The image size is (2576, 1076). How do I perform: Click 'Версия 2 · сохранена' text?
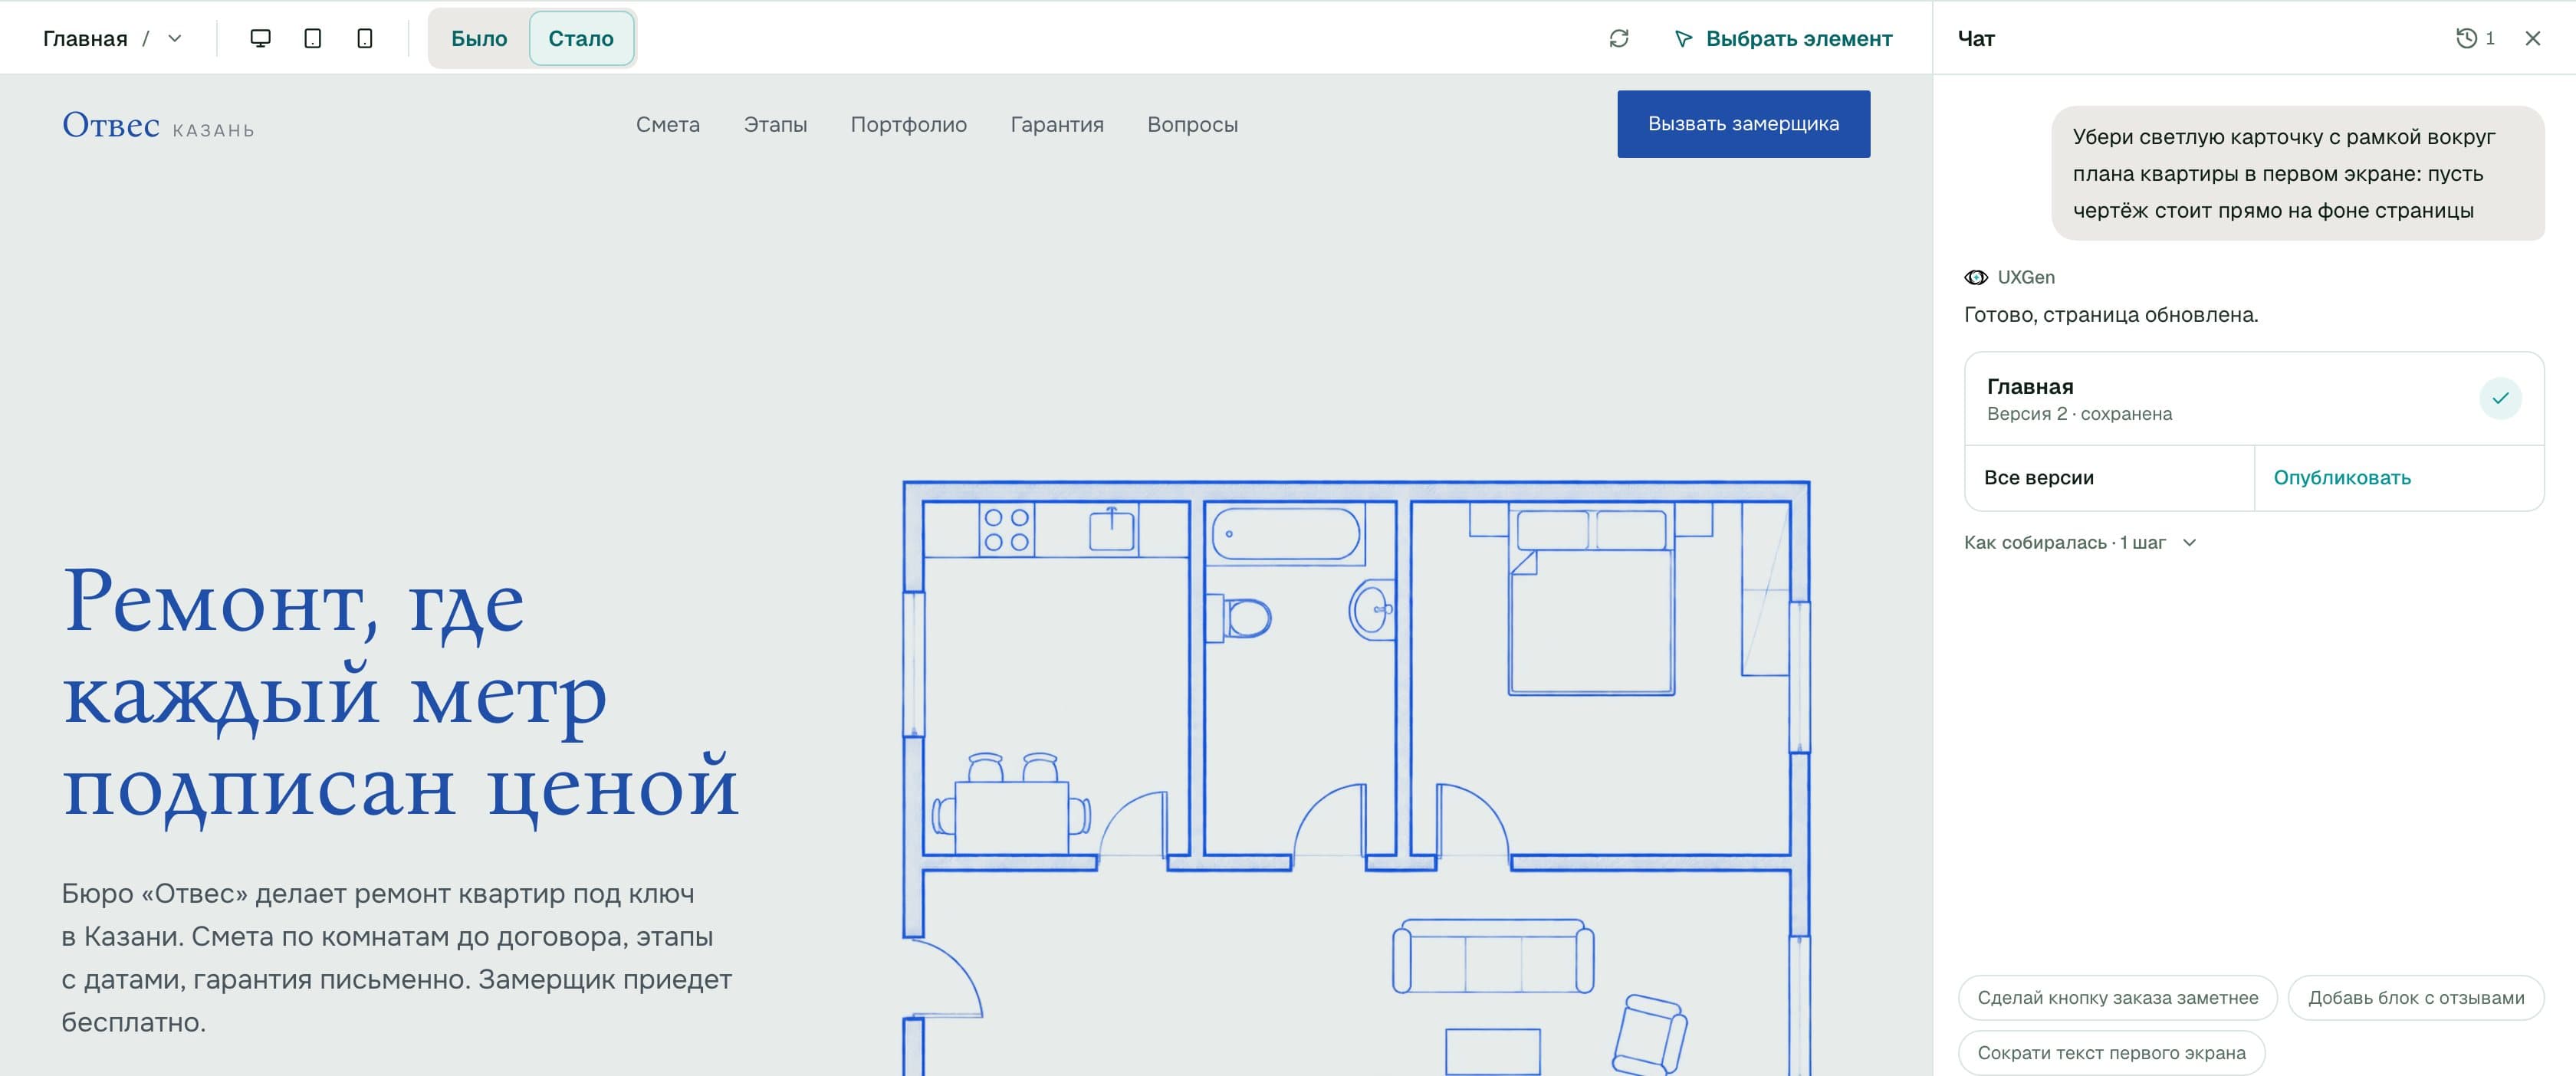(2079, 414)
